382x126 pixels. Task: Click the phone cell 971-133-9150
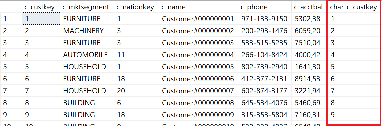pyautogui.click(x=265, y=18)
